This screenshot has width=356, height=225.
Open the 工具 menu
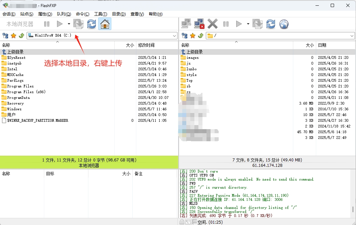[100, 14]
